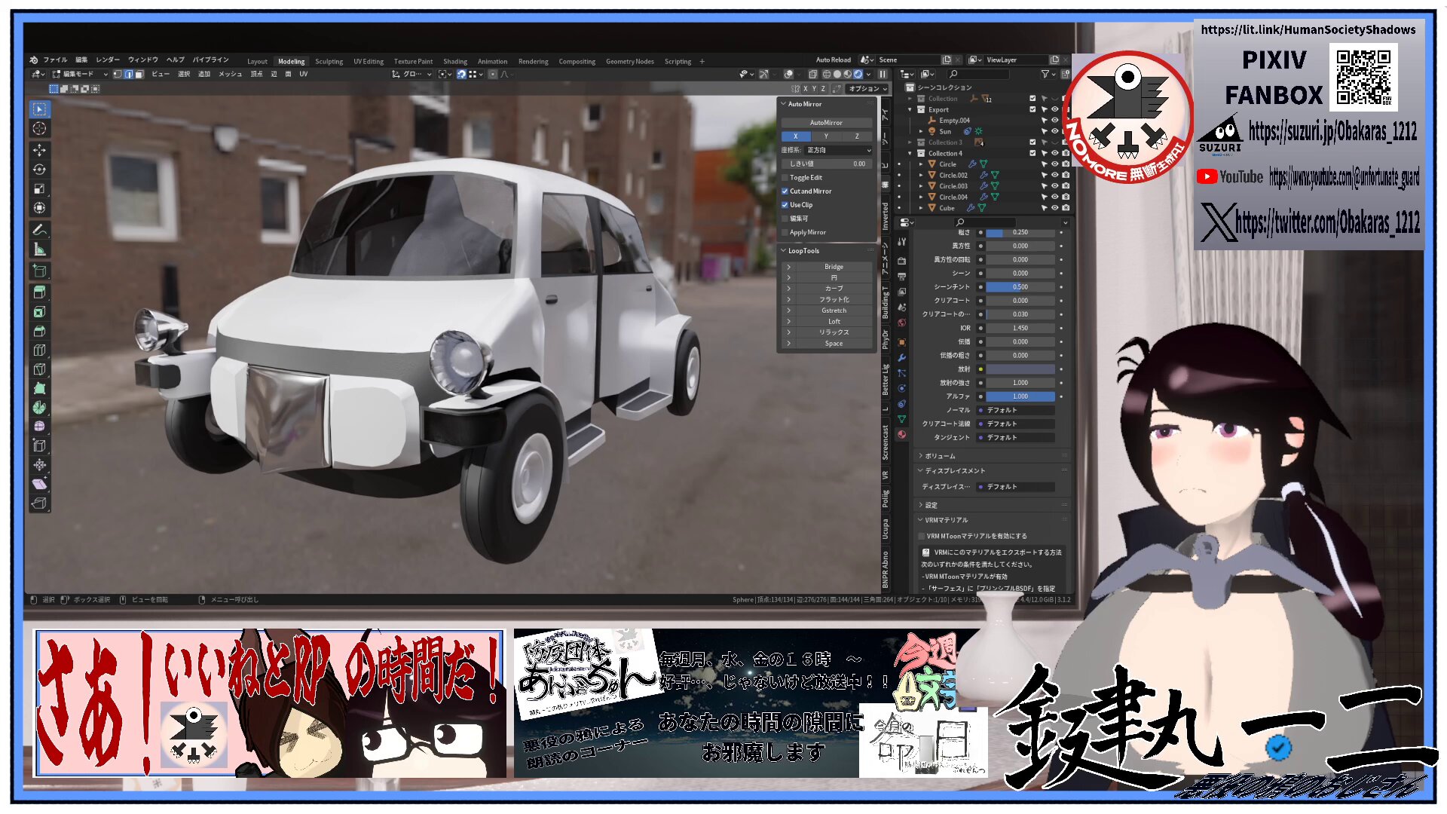Check the Toggle Edit checkbox
The width and height of the screenshot is (1447, 814).
(785, 178)
